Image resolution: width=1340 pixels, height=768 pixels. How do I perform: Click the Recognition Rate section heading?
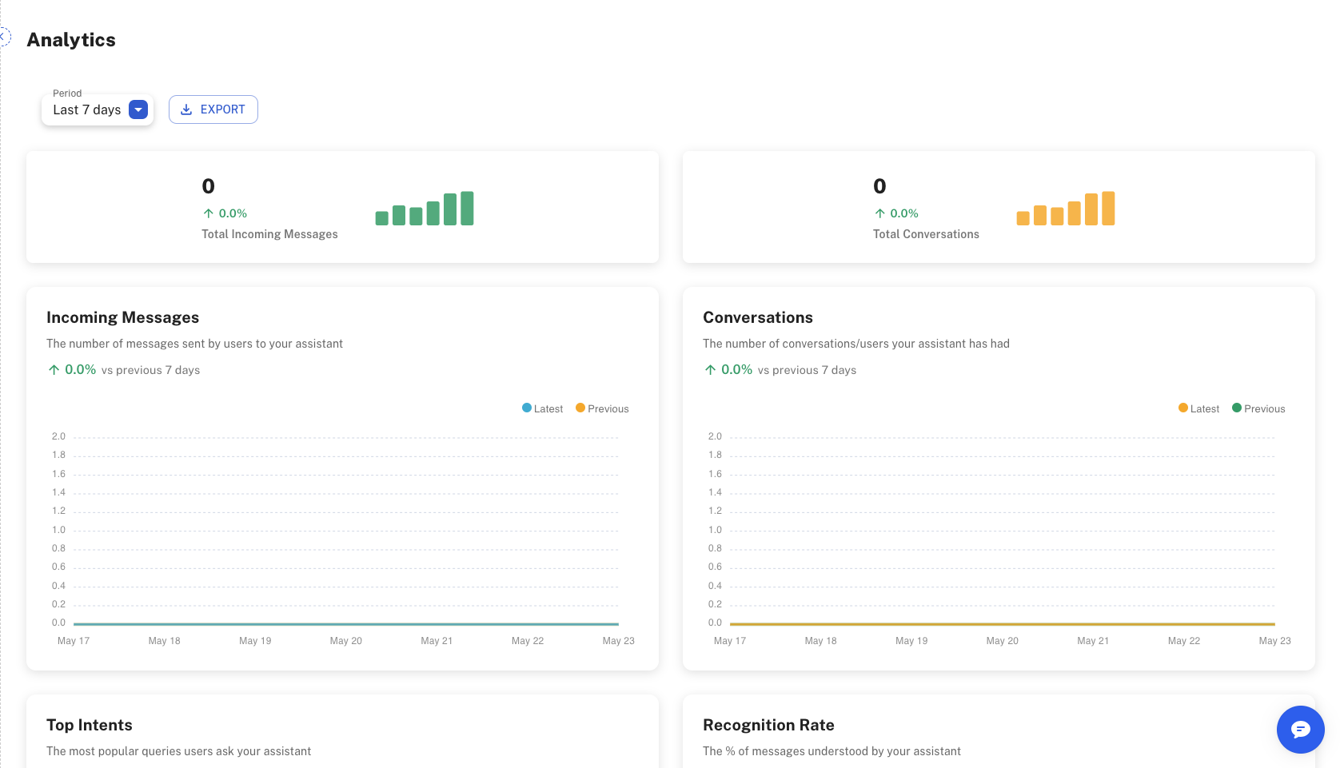point(768,725)
